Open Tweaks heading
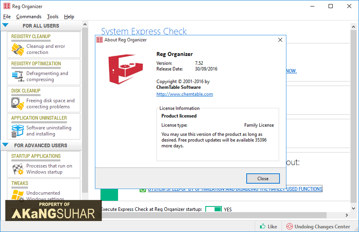359x232 pixels. [20, 183]
